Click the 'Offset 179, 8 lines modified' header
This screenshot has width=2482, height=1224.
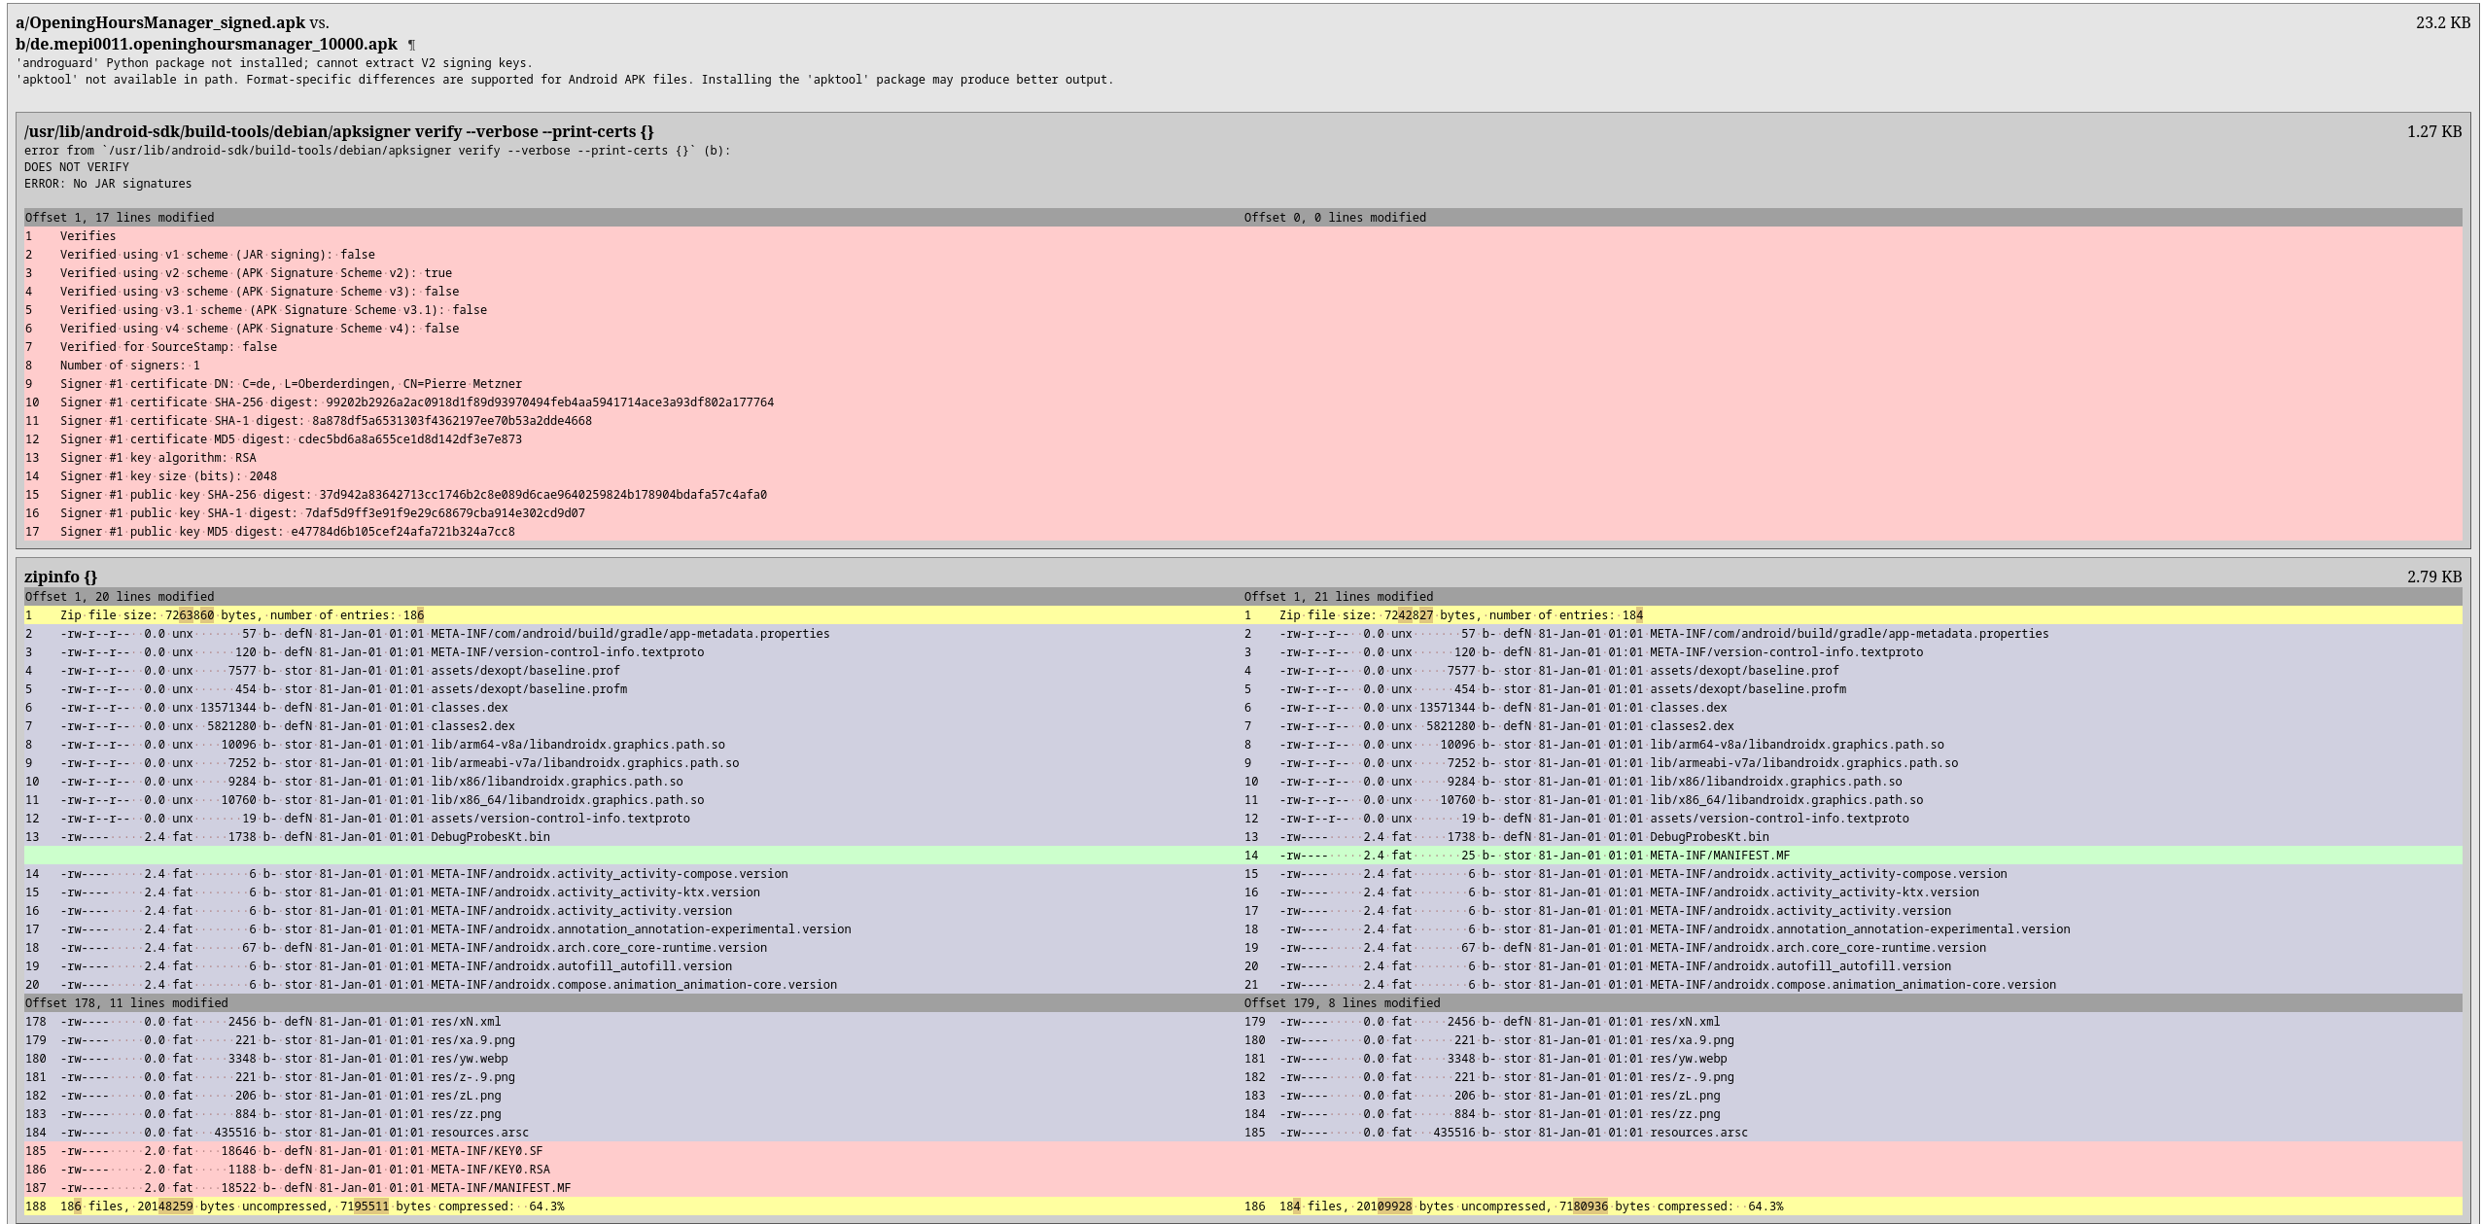coord(1342,1003)
